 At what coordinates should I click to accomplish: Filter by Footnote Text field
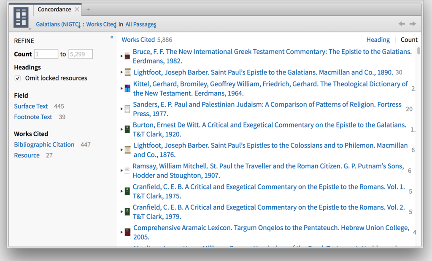coord(33,117)
